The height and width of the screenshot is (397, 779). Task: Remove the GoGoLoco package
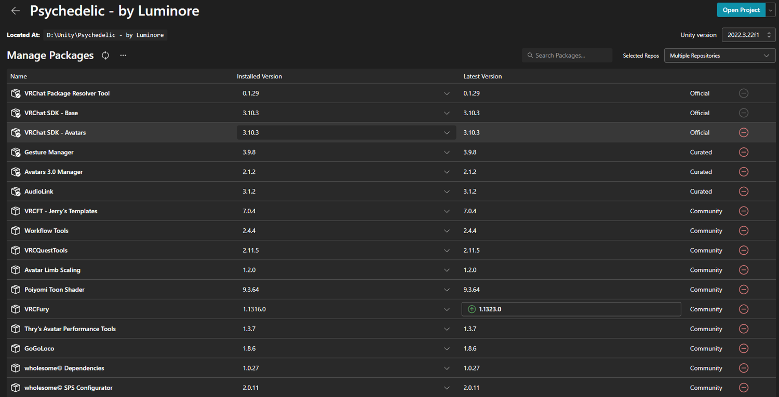tap(743, 348)
